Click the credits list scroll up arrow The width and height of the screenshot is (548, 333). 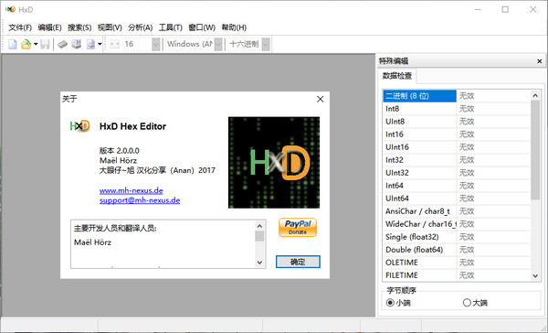(x=259, y=226)
